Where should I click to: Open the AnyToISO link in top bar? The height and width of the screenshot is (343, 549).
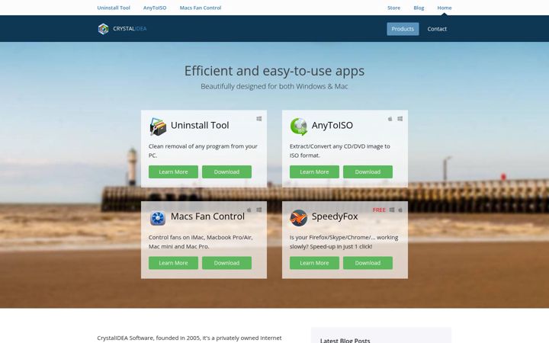(155, 8)
